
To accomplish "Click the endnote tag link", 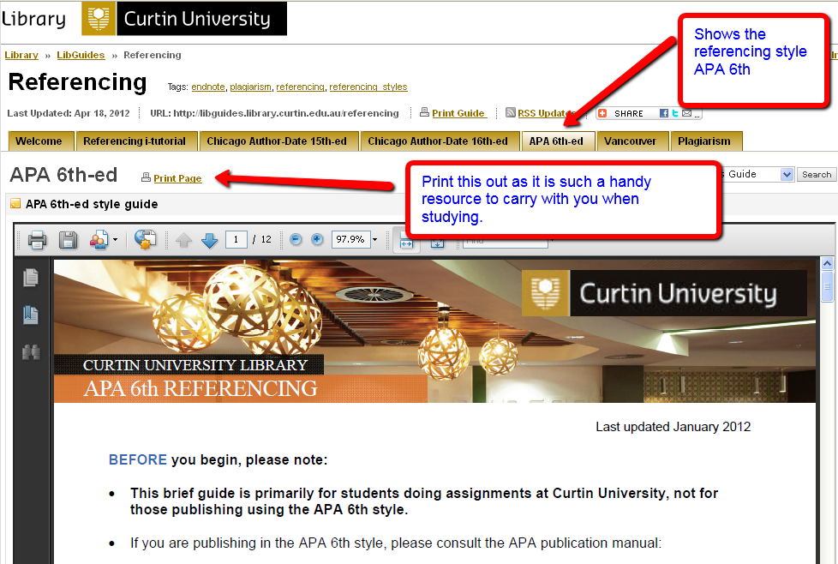I will tap(208, 87).
